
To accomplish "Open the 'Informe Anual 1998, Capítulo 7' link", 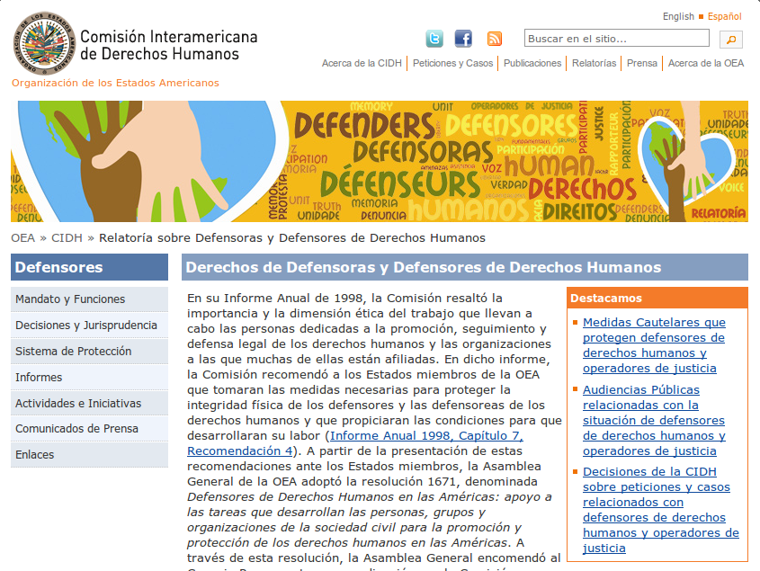I will 355,443.
